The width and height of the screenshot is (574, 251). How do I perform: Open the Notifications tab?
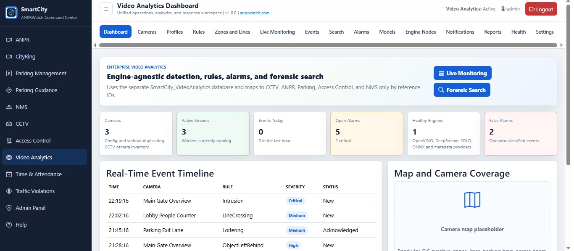(x=460, y=32)
